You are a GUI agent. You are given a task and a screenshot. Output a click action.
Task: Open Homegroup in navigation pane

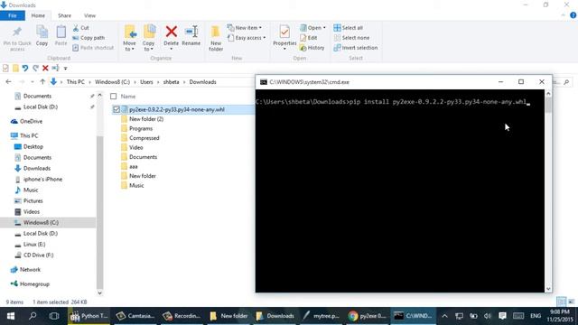[x=34, y=284]
